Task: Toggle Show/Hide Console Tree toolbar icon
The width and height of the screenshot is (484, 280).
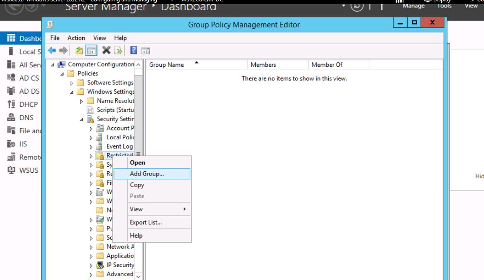Action: [x=91, y=51]
